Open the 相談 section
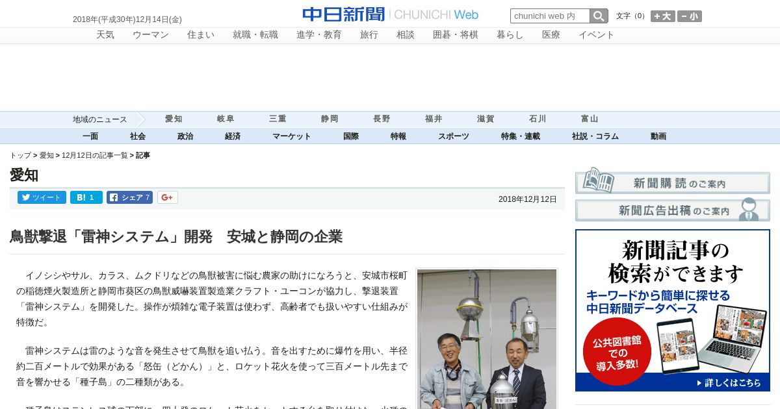This screenshot has width=780, height=409. click(406, 35)
